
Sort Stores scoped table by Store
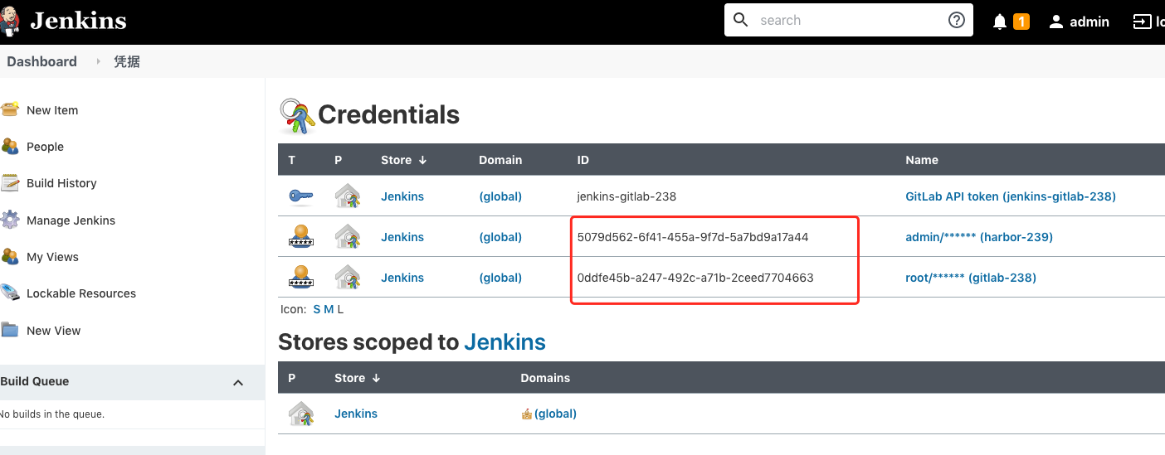click(358, 378)
